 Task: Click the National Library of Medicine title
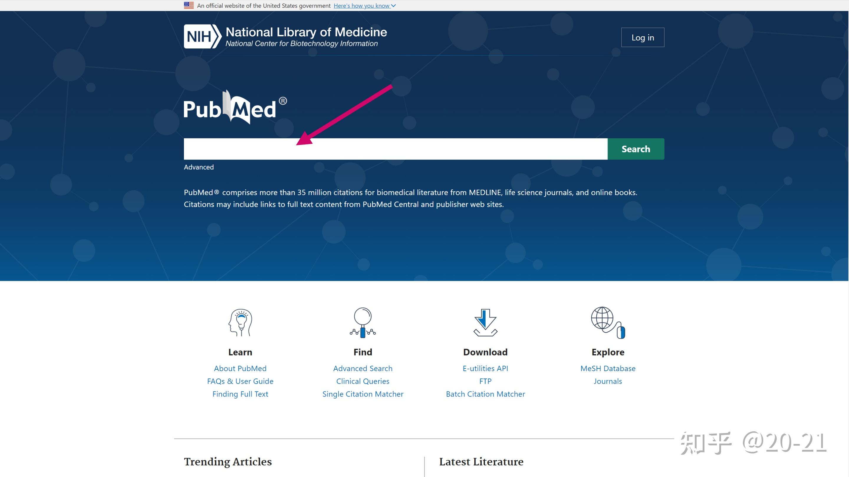[x=306, y=32]
